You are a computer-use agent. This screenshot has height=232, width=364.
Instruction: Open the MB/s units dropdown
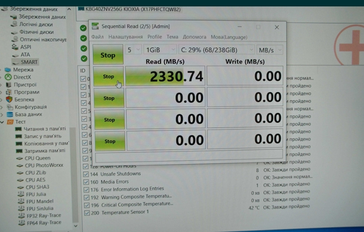[x=270, y=50]
